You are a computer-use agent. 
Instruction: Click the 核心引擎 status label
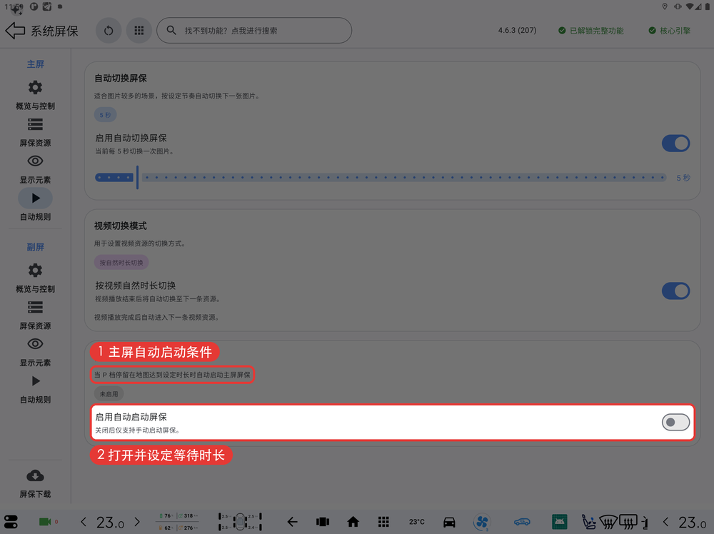pyautogui.click(x=670, y=31)
